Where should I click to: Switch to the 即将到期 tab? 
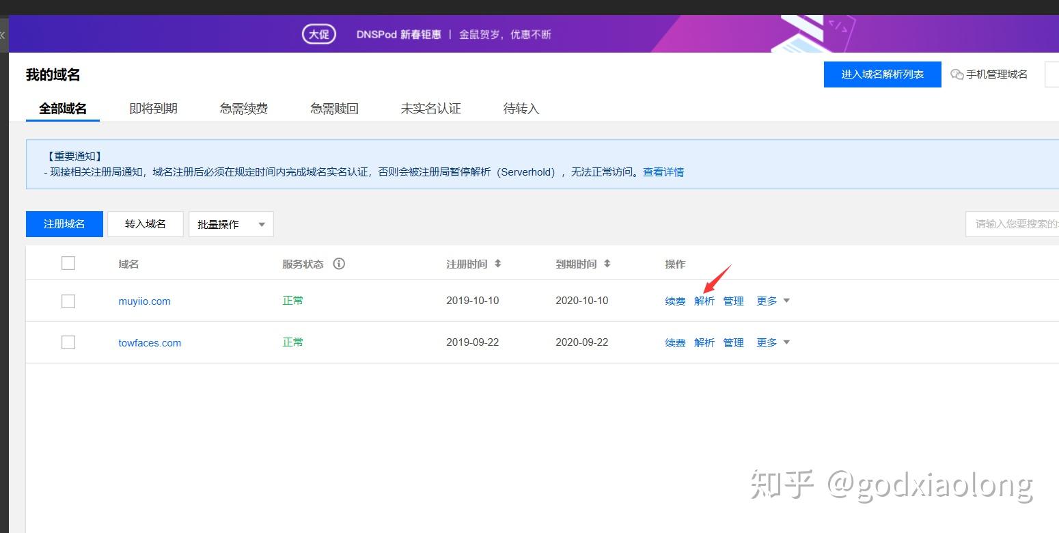pyautogui.click(x=152, y=108)
